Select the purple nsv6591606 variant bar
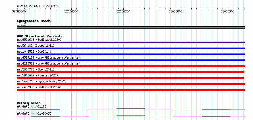The image size is (253, 120). (x=131, y=42)
